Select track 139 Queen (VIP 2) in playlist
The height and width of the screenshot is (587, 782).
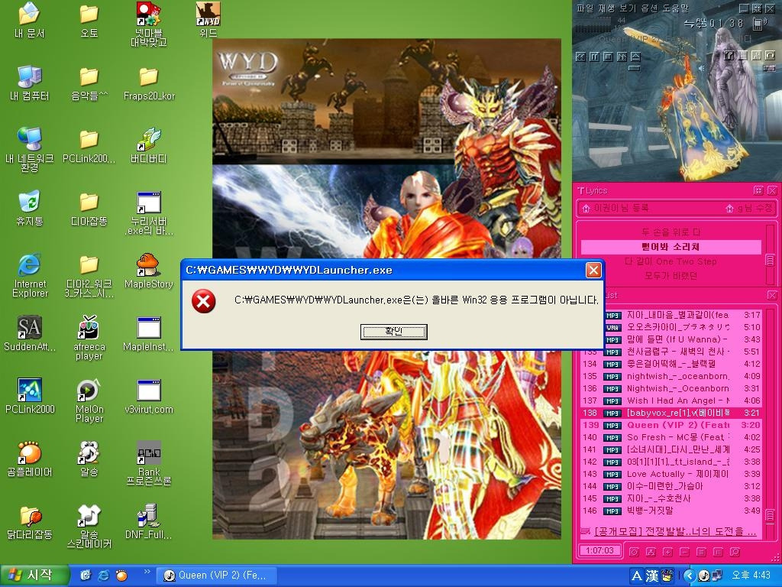click(x=671, y=425)
